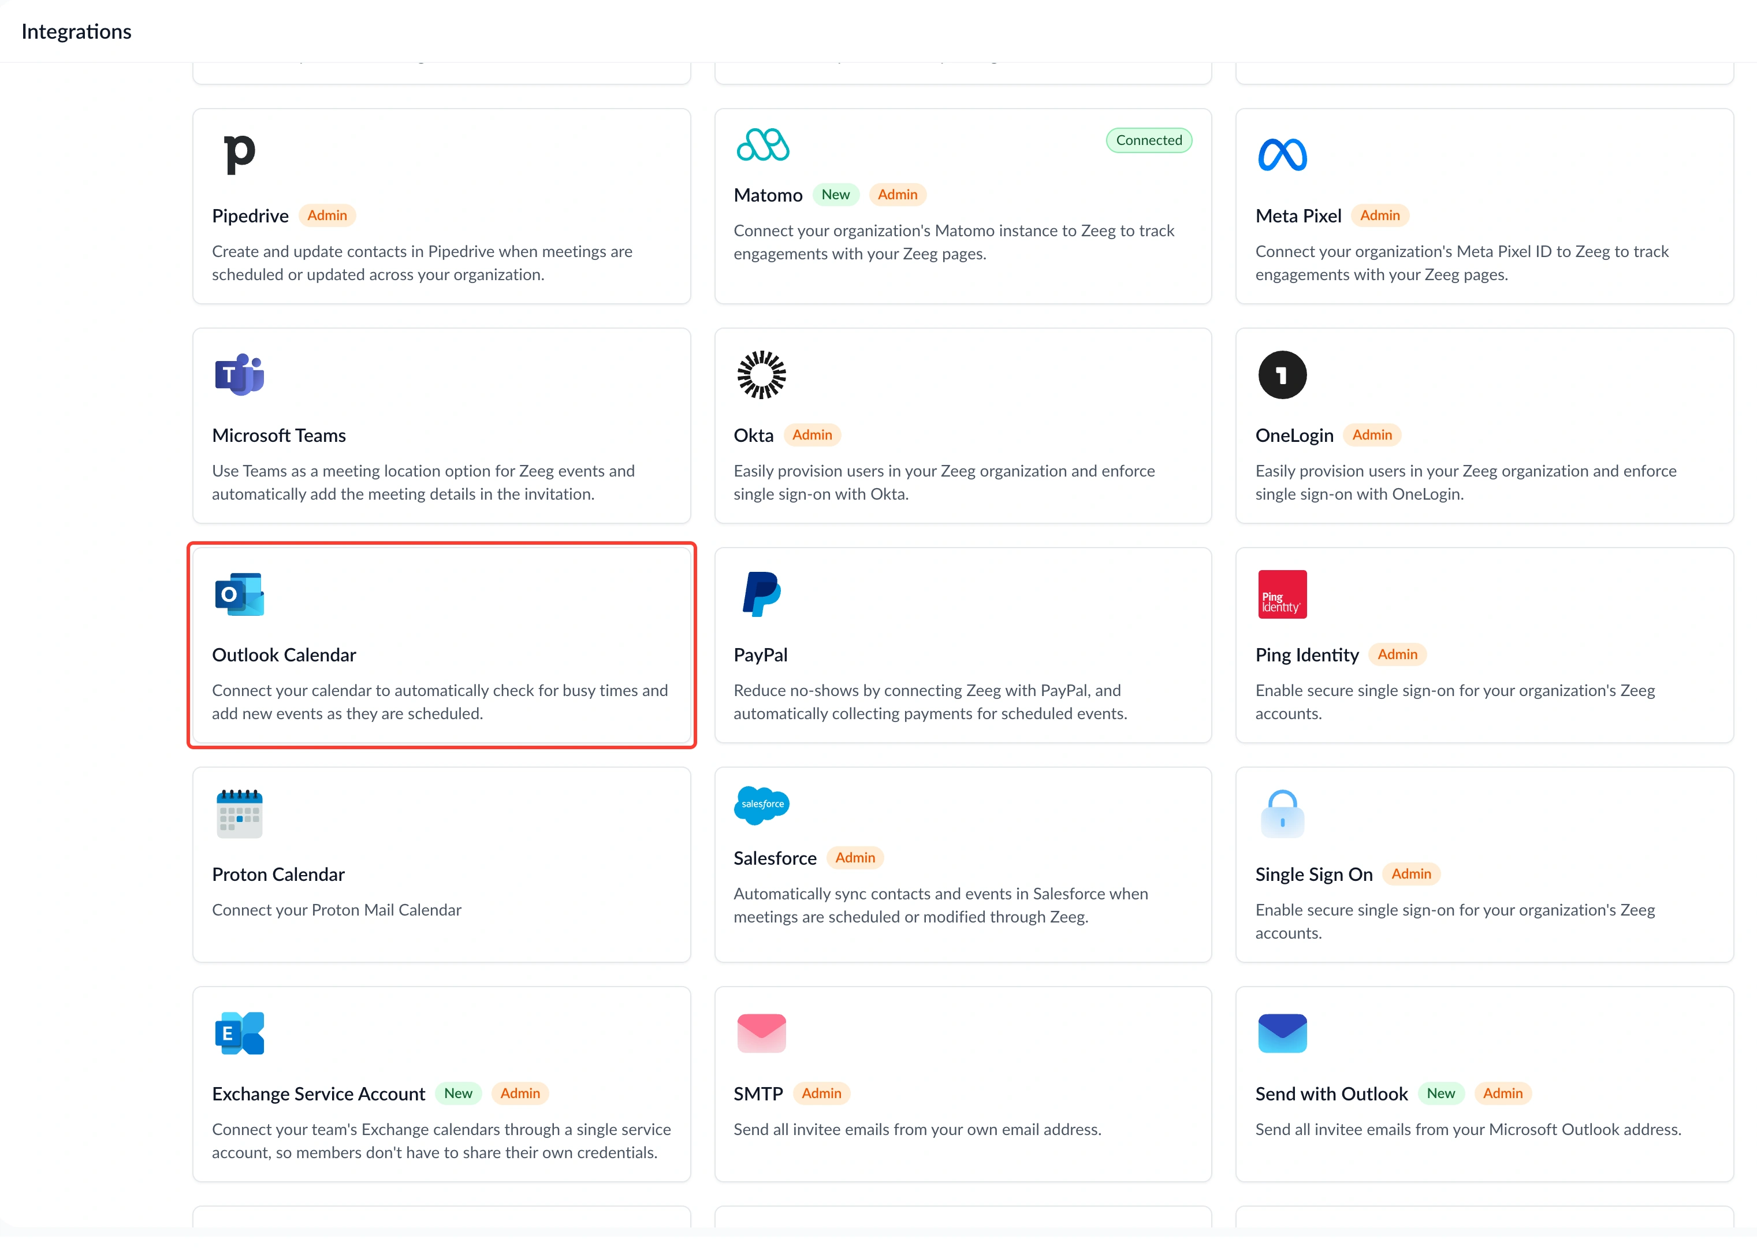Click the Pipedrive logo icon
Image resolution: width=1757 pixels, height=1250 pixels.
239,154
